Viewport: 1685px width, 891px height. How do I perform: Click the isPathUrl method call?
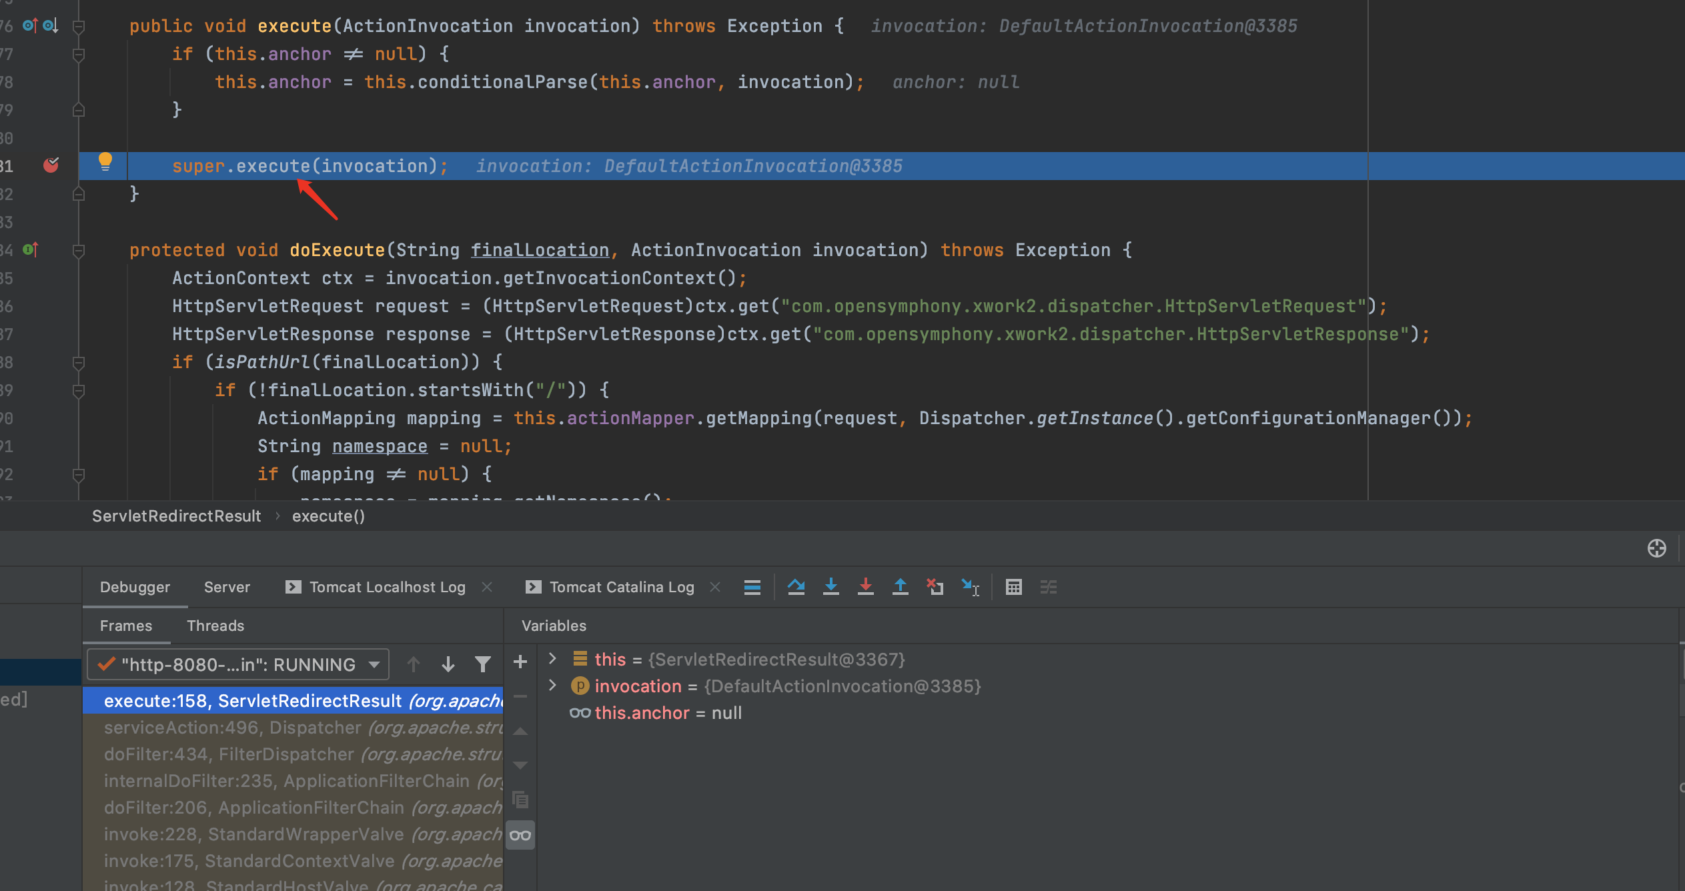[262, 362]
